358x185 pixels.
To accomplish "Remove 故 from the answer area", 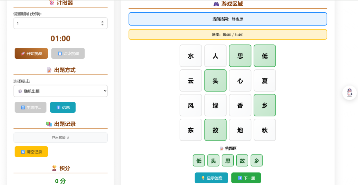I will point(242,160).
